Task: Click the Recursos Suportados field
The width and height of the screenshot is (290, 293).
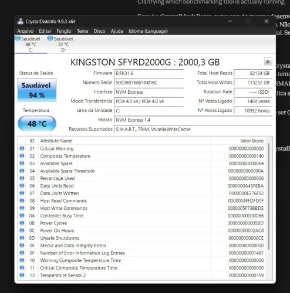Action: 193,130
